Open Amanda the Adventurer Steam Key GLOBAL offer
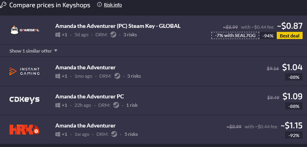Viewport: 307px width, 147px height. point(118,26)
